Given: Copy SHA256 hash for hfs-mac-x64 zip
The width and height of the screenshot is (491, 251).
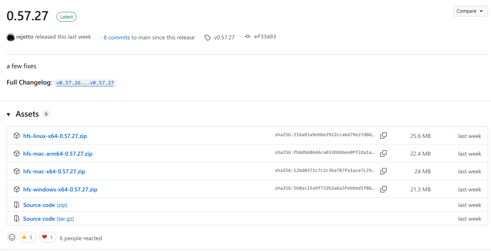Looking at the screenshot, I should pyautogui.click(x=383, y=171).
